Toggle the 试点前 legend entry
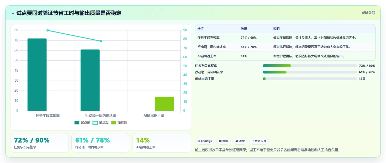 (82, 123)
